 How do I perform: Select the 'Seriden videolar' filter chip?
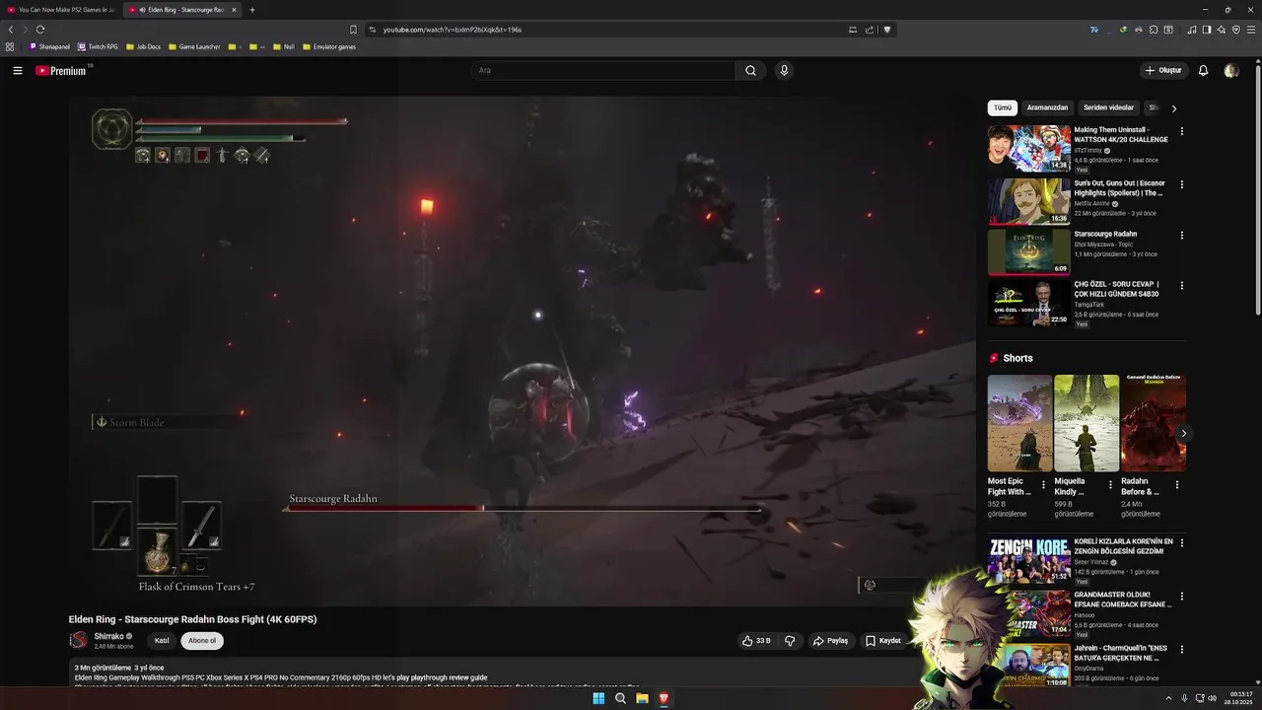(1108, 107)
